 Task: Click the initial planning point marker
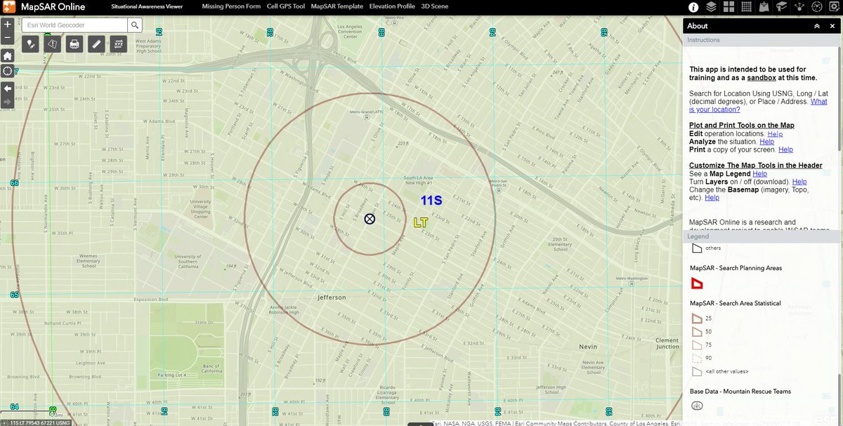(370, 219)
